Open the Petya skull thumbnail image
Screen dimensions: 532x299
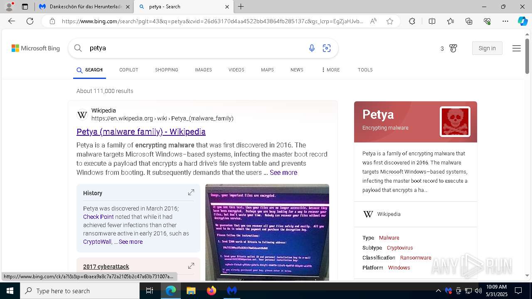[455, 122]
